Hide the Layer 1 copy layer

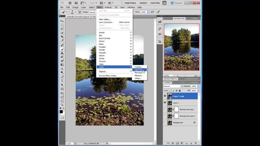coord(165,96)
